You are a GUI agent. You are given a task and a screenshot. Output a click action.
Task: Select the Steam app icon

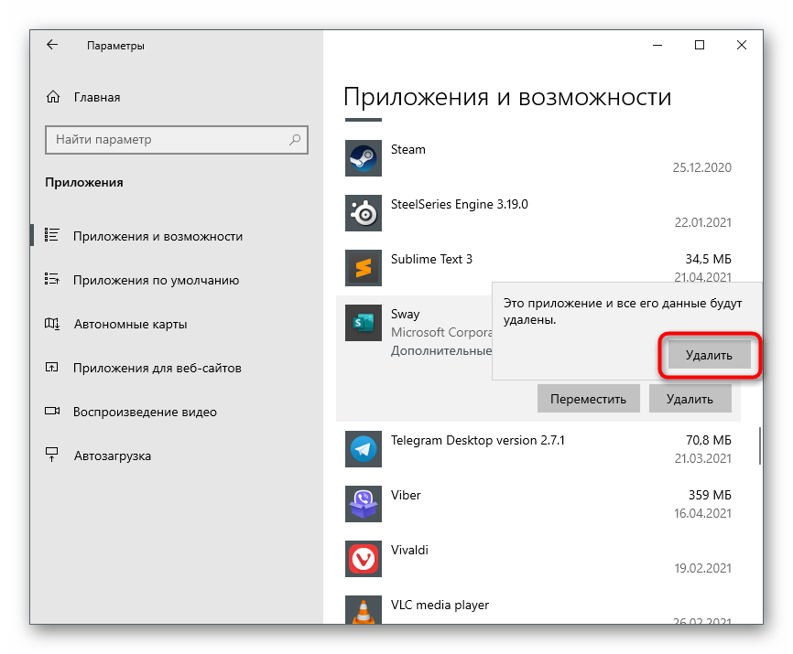click(x=364, y=158)
